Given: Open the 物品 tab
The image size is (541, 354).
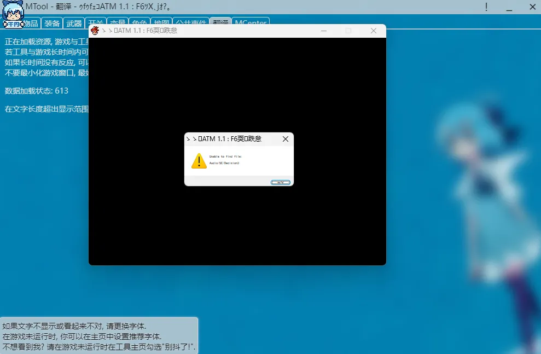Looking at the screenshot, I should tap(31, 24).
